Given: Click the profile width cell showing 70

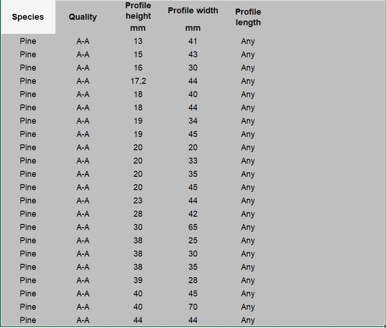Looking at the screenshot, I should tap(193, 307).
